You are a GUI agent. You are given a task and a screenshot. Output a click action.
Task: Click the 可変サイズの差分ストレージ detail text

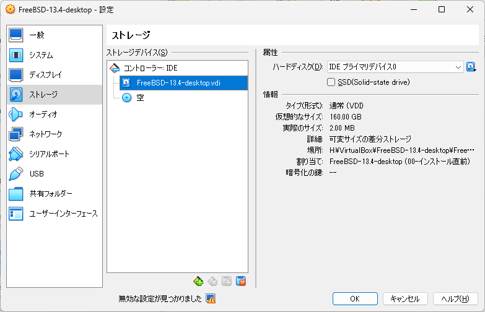[x=370, y=139]
